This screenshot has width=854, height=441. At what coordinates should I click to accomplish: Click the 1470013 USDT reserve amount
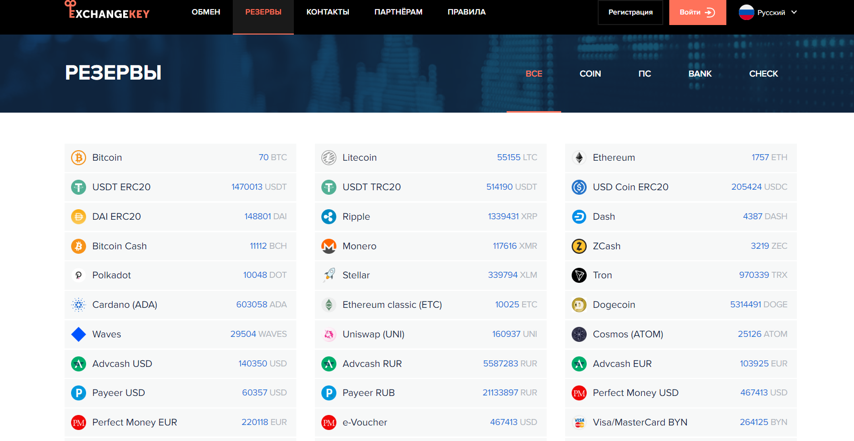[x=259, y=187]
